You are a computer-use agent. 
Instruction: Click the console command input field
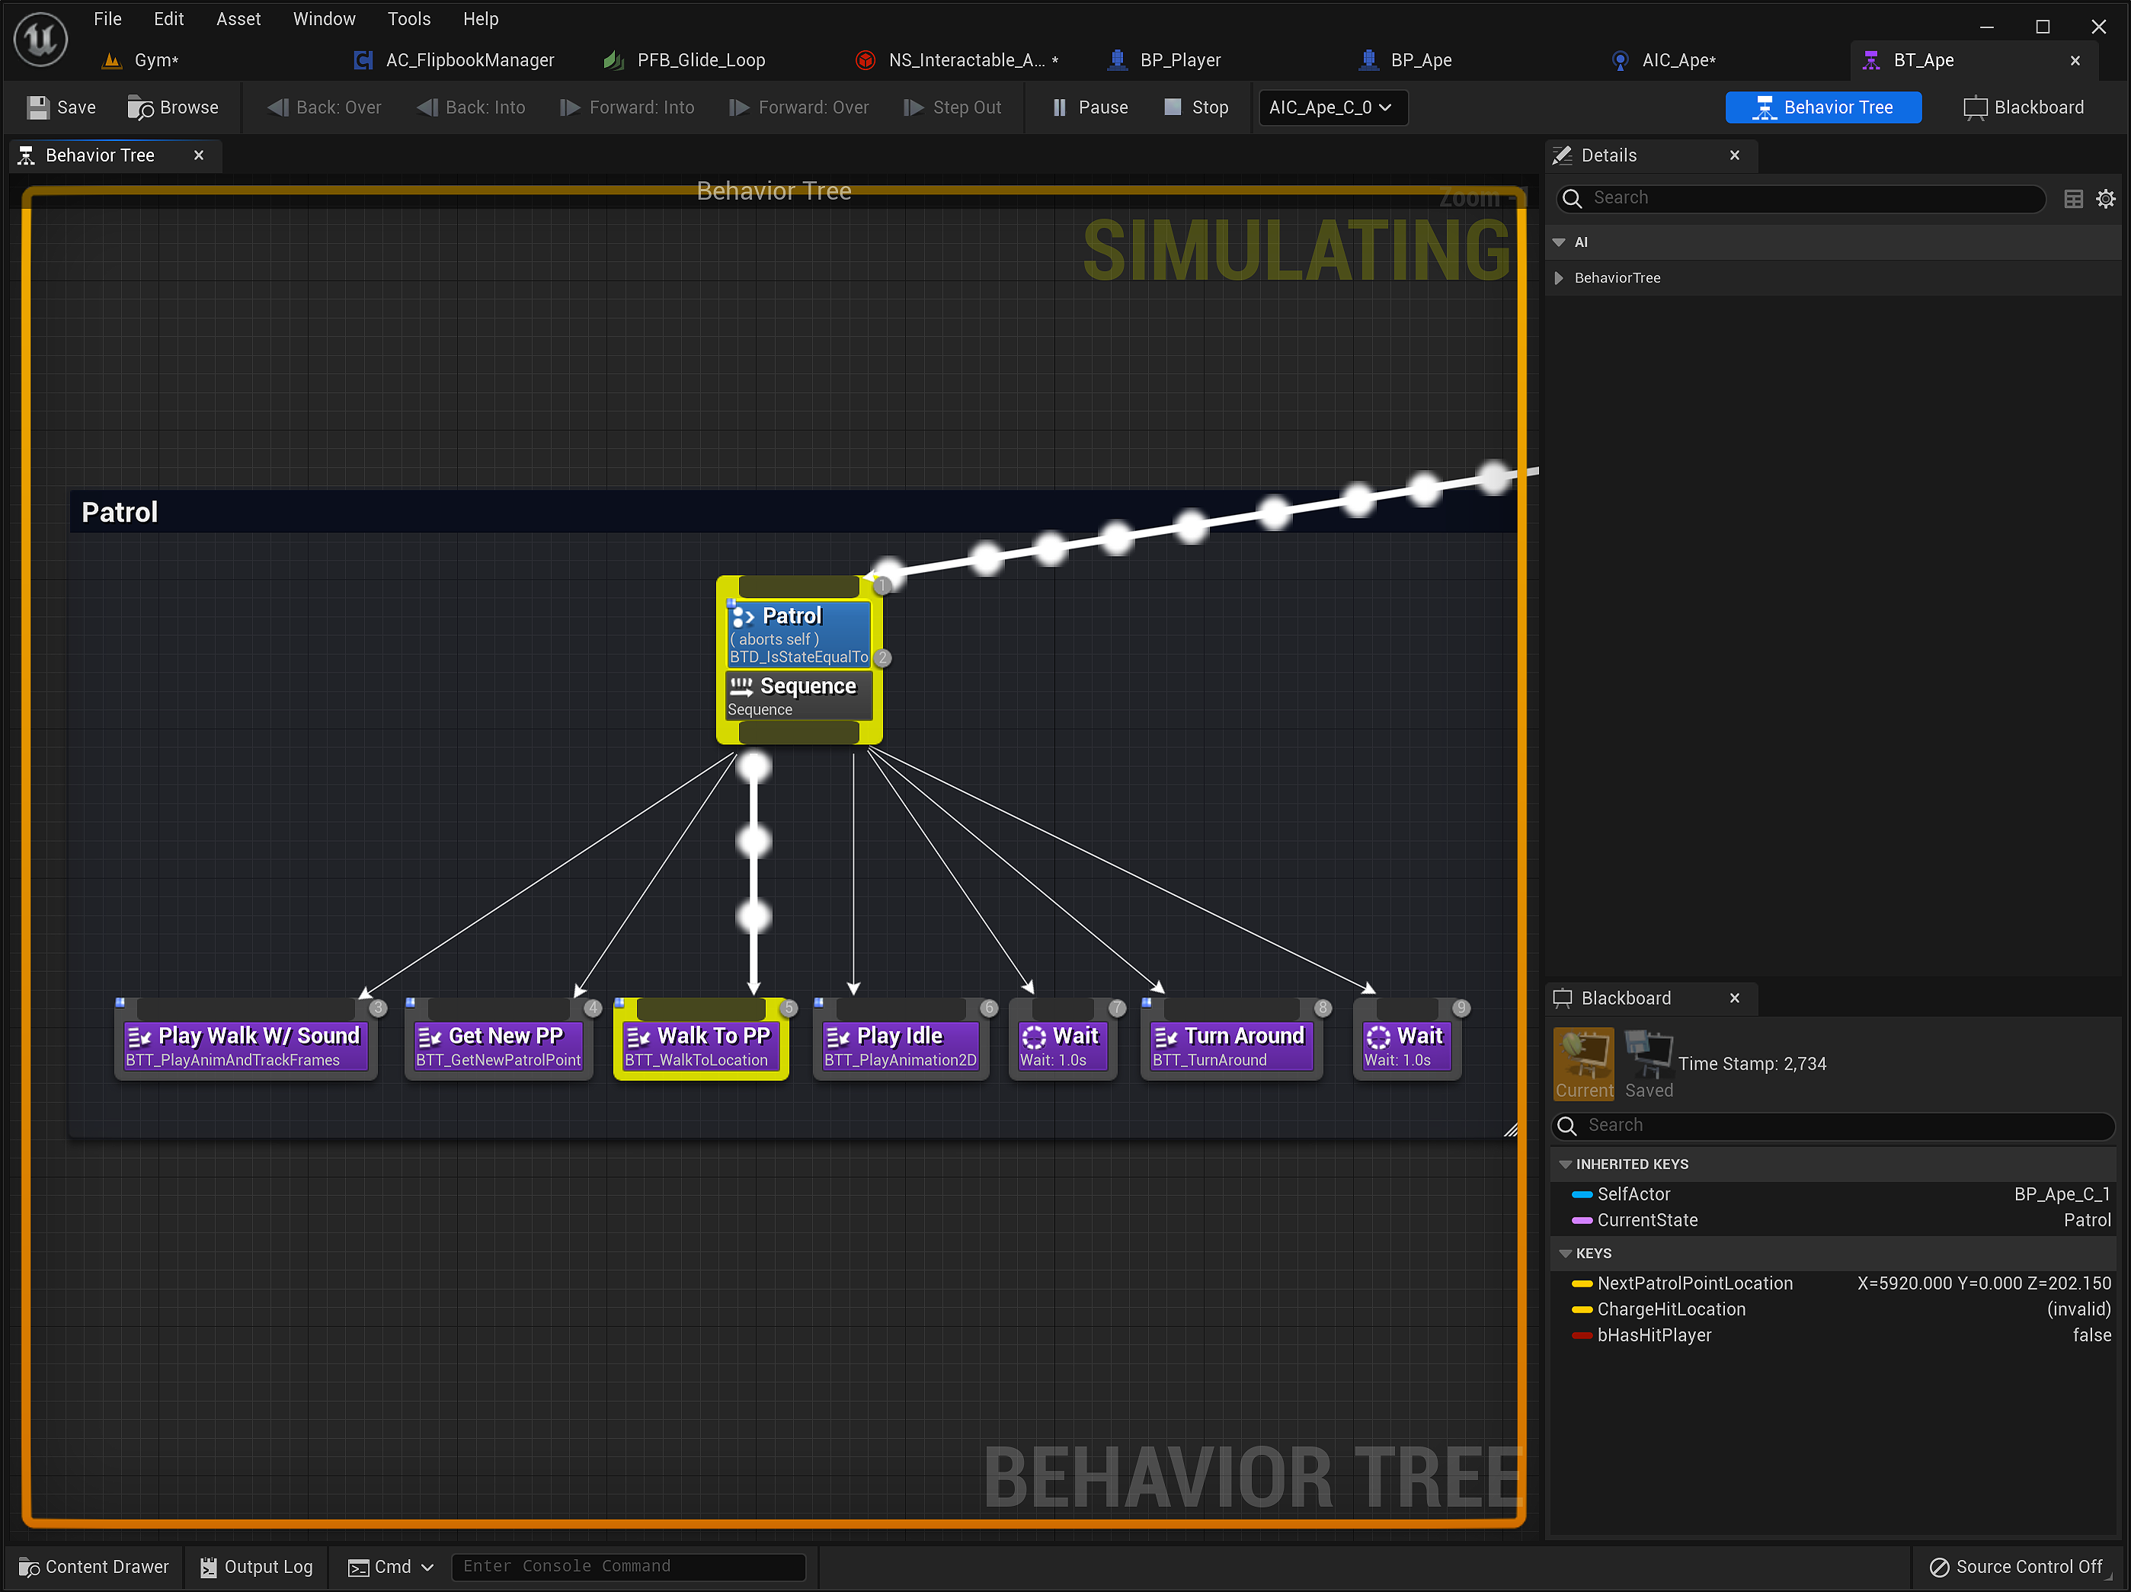[628, 1566]
